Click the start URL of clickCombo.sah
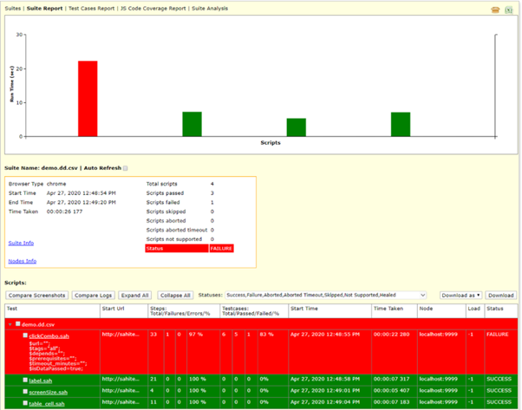Image resolution: width=522 pixels, height=410 pixels. pos(121,334)
